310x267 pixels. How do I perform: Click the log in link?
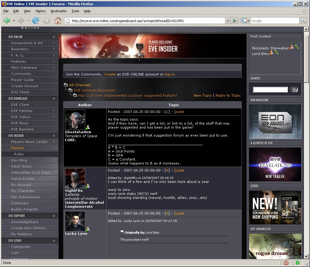170,74
